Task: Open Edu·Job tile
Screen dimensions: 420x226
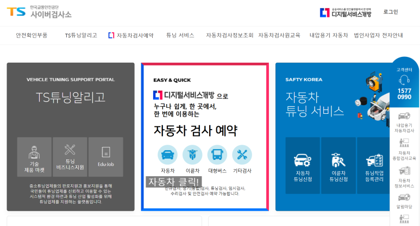Action: click(x=106, y=157)
